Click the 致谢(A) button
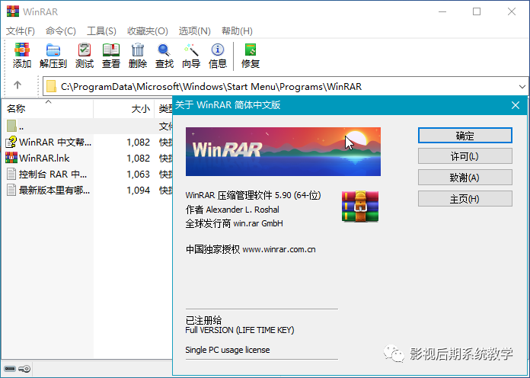The height and width of the screenshot is (378, 530). (465, 178)
